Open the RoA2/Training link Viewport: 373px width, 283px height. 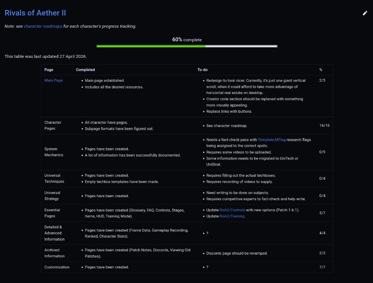232,216
